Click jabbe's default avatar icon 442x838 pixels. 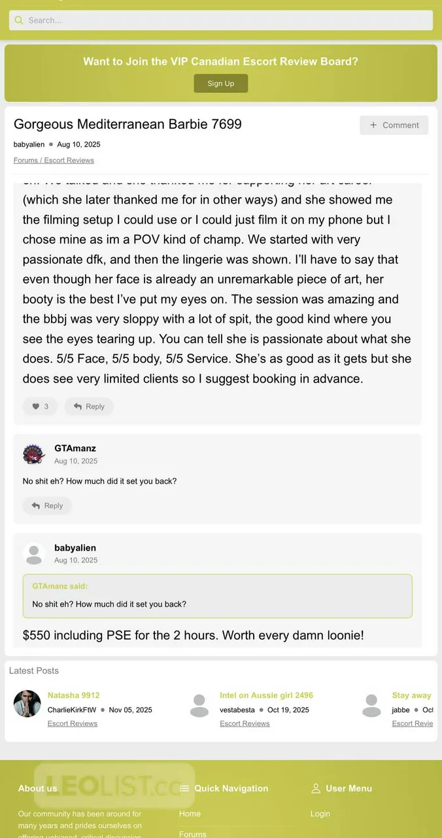pyautogui.click(x=371, y=705)
